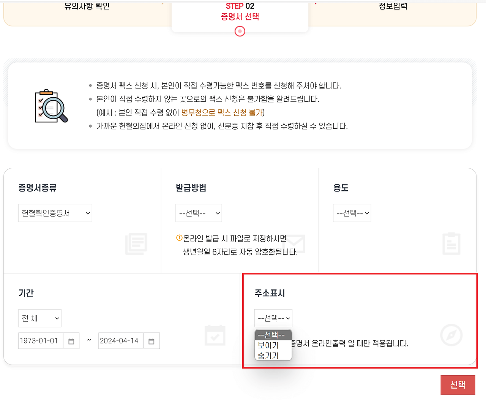
Task: Click the clipboard magnifier illustration beside the notice text
Action: pos(50,106)
